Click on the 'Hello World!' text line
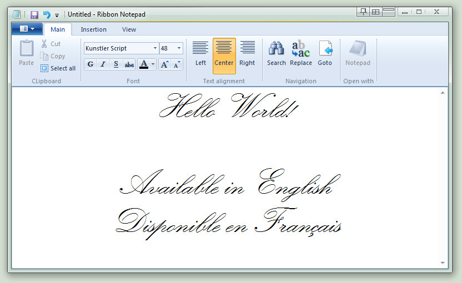 coord(229,106)
